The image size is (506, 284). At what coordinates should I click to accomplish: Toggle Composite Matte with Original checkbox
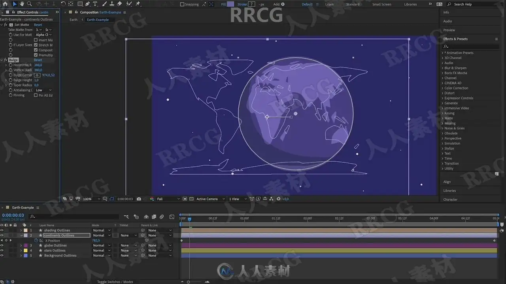[36, 50]
